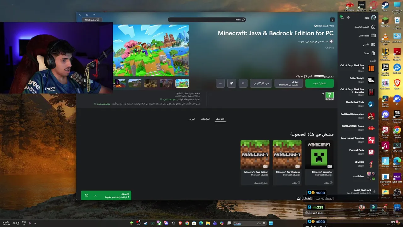The width and height of the screenshot is (403, 227).
Task: Open Fortnite desktop shortcut
Action: click(385, 162)
